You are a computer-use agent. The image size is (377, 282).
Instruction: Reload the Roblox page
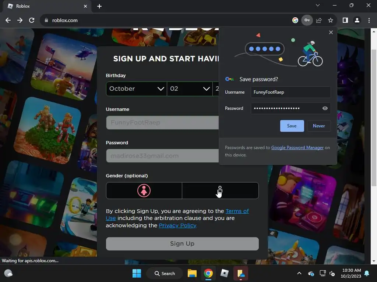(32, 21)
